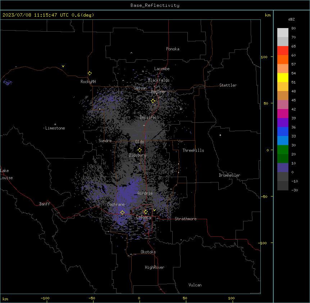The height and width of the screenshot is (303, 310).
Task: Pick the yellow diamond marker between Olds and Didsbury
Action: 140,150
